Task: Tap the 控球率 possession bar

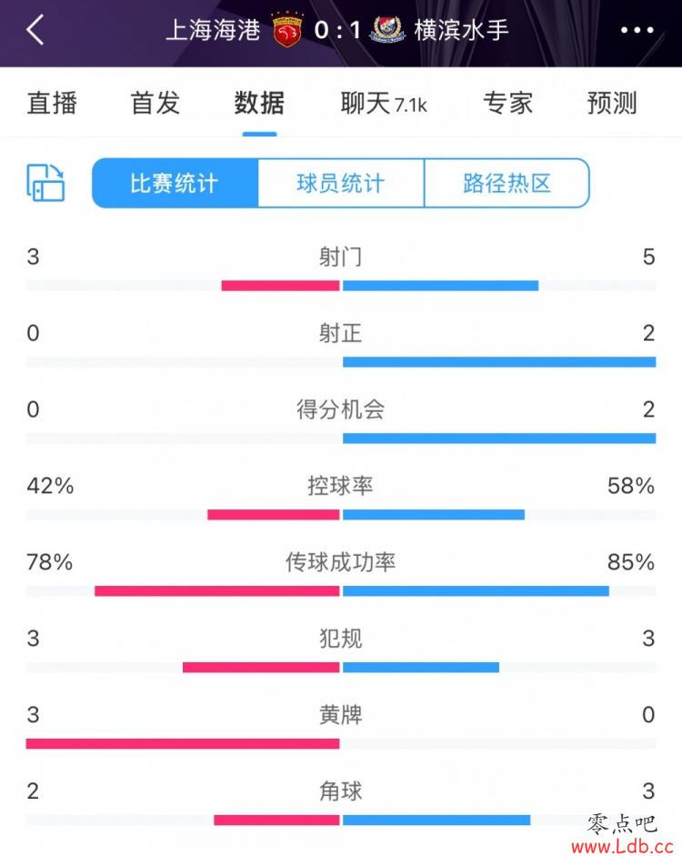Action: 341,515
